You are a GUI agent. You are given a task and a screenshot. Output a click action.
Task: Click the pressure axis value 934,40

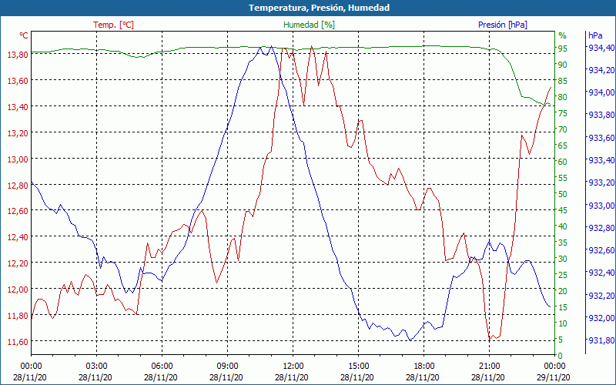point(601,48)
